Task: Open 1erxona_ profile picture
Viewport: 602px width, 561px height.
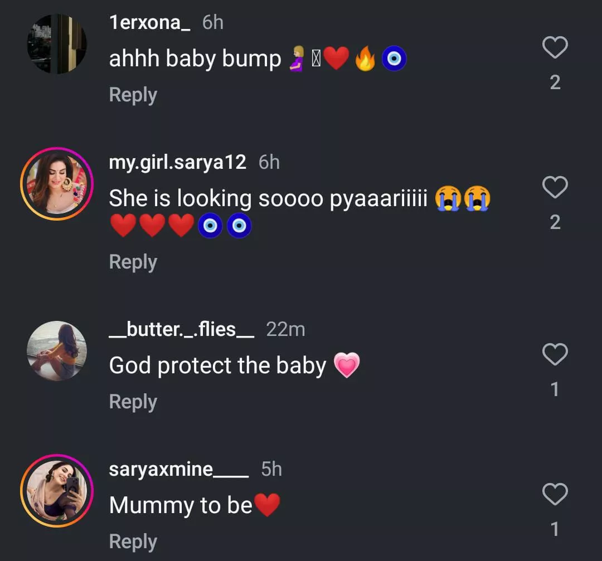Action: click(57, 44)
